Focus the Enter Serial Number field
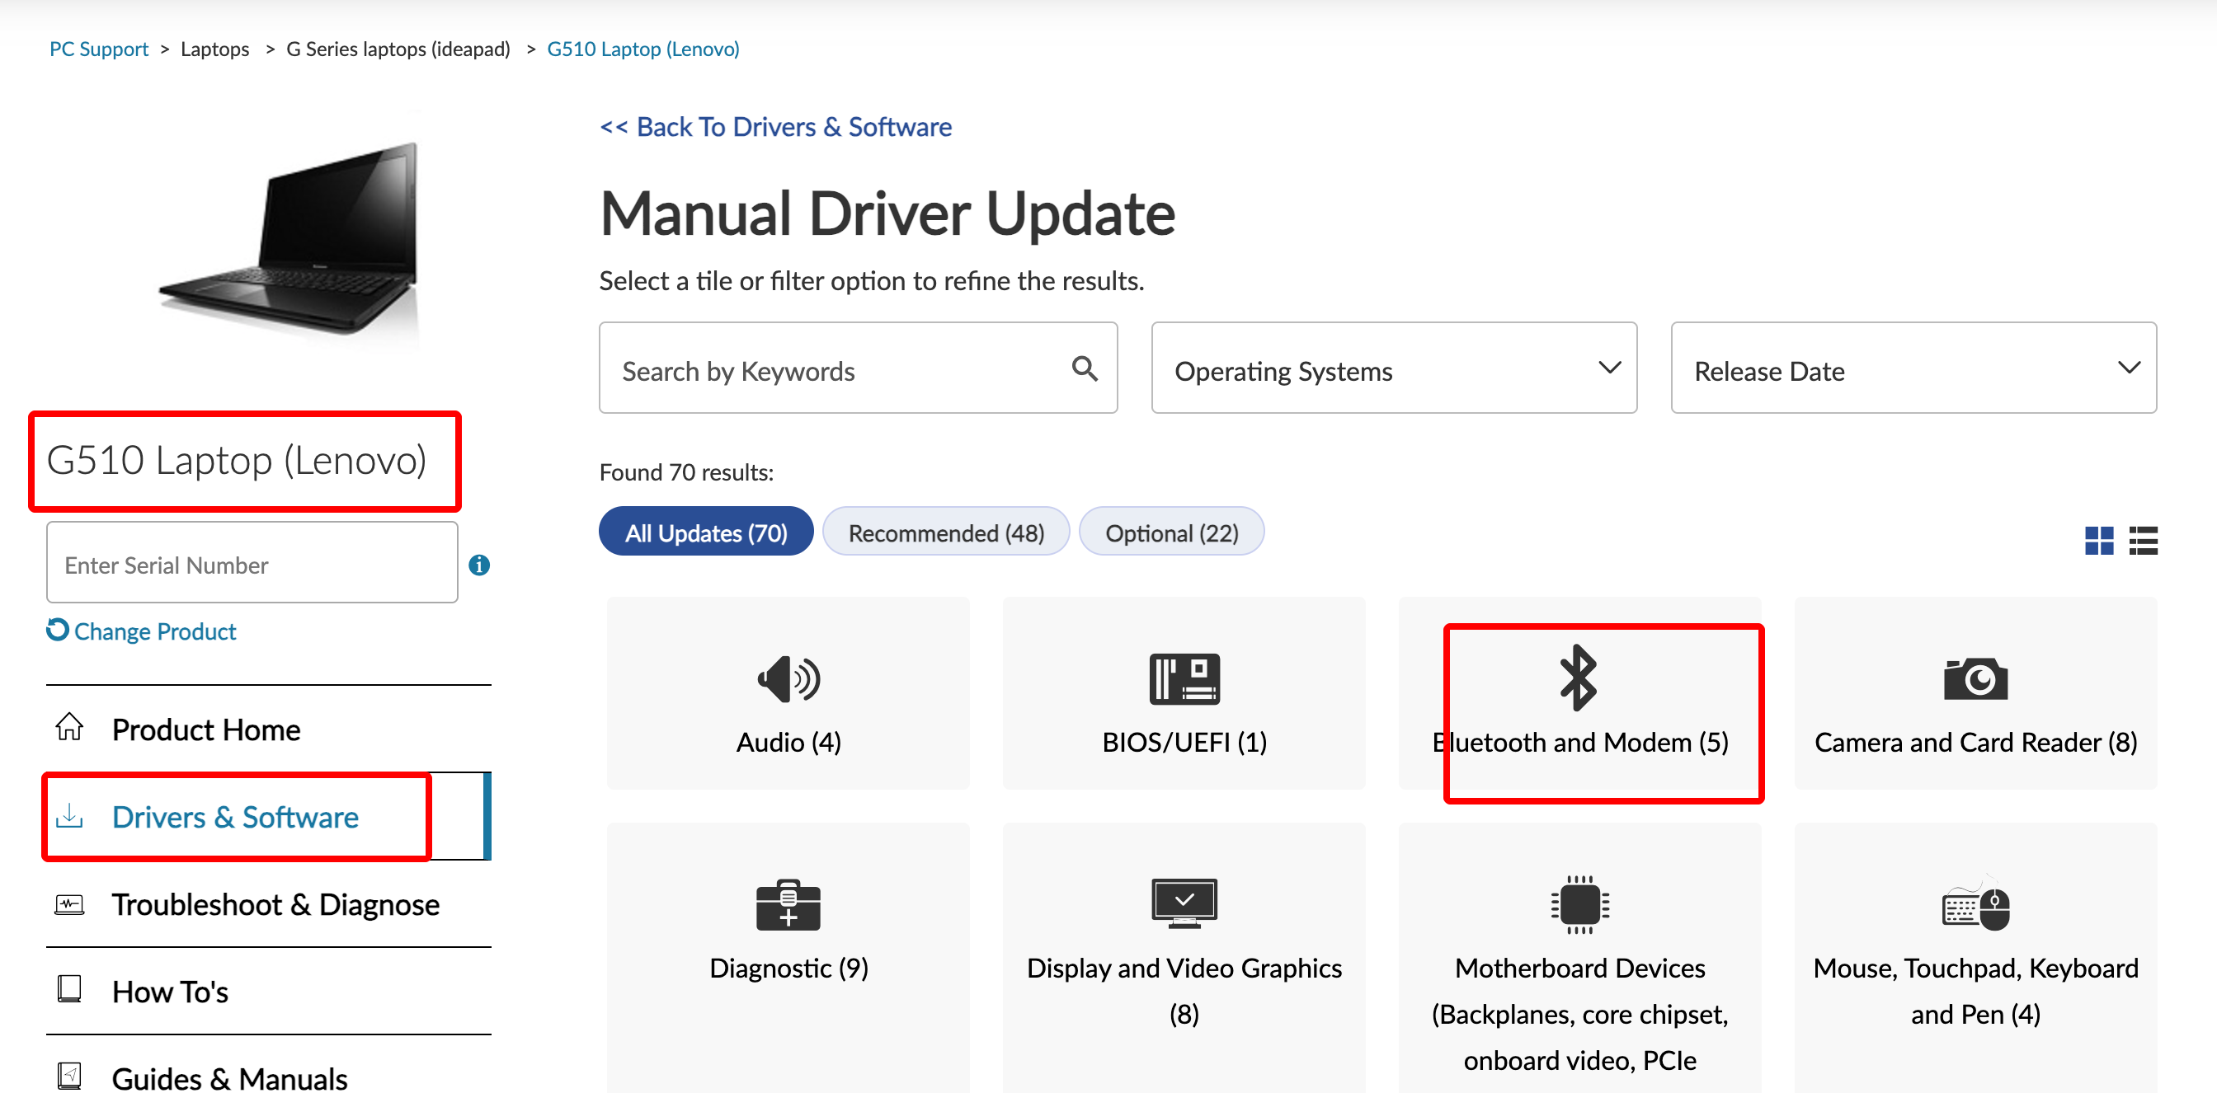 pos(252,562)
